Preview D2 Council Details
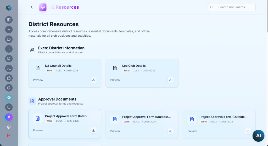 coord(38,80)
